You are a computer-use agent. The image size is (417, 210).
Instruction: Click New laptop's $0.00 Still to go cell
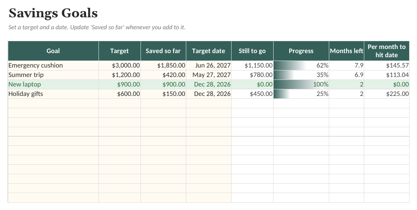coord(252,84)
